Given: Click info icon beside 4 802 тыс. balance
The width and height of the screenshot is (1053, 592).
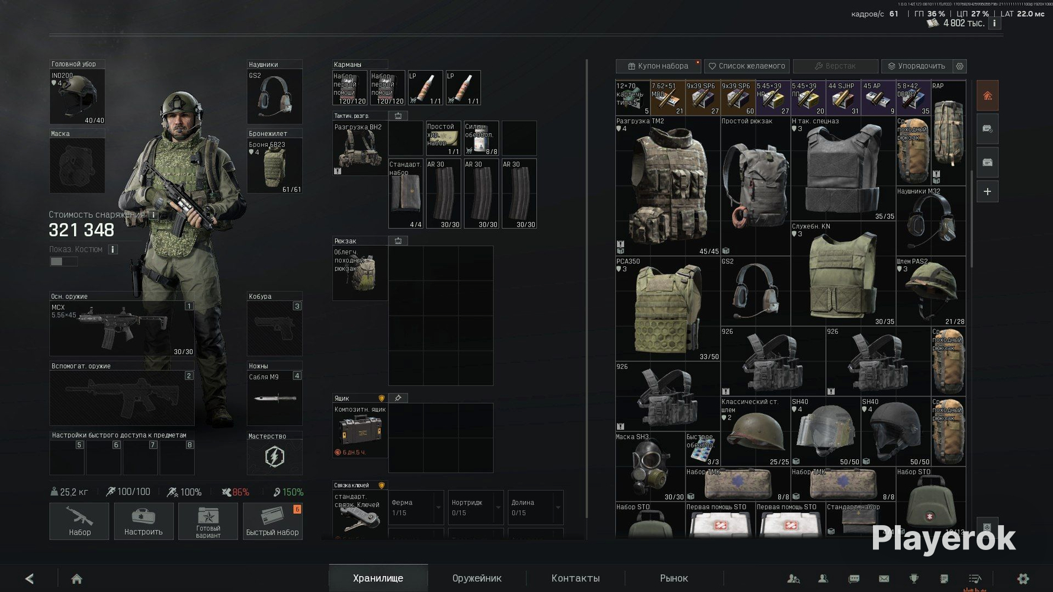Looking at the screenshot, I should (994, 23).
